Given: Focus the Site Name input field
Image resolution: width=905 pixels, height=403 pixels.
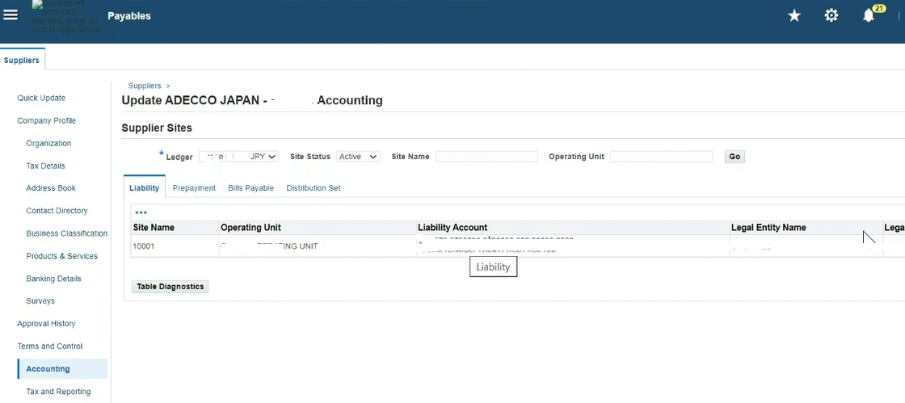Looking at the screenshot, I should point(486,156).
